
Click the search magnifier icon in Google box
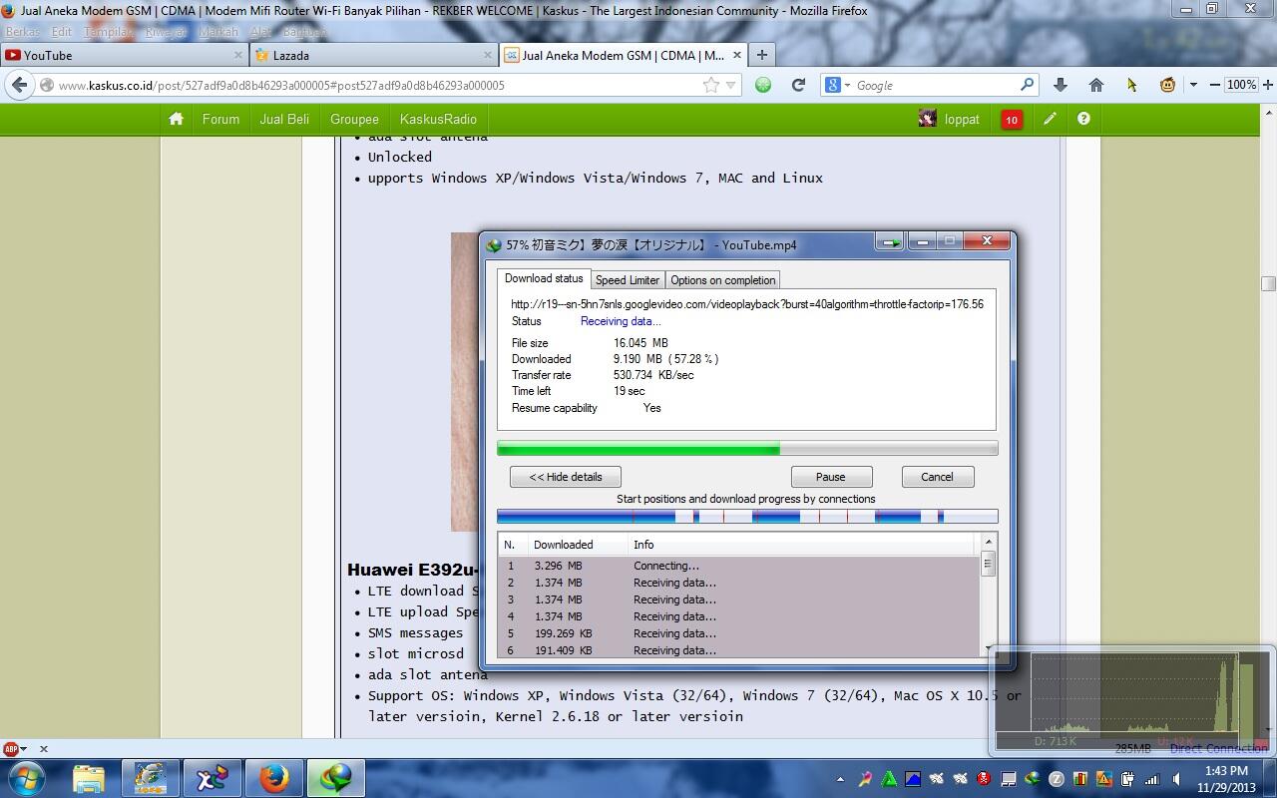[1027, 85]
